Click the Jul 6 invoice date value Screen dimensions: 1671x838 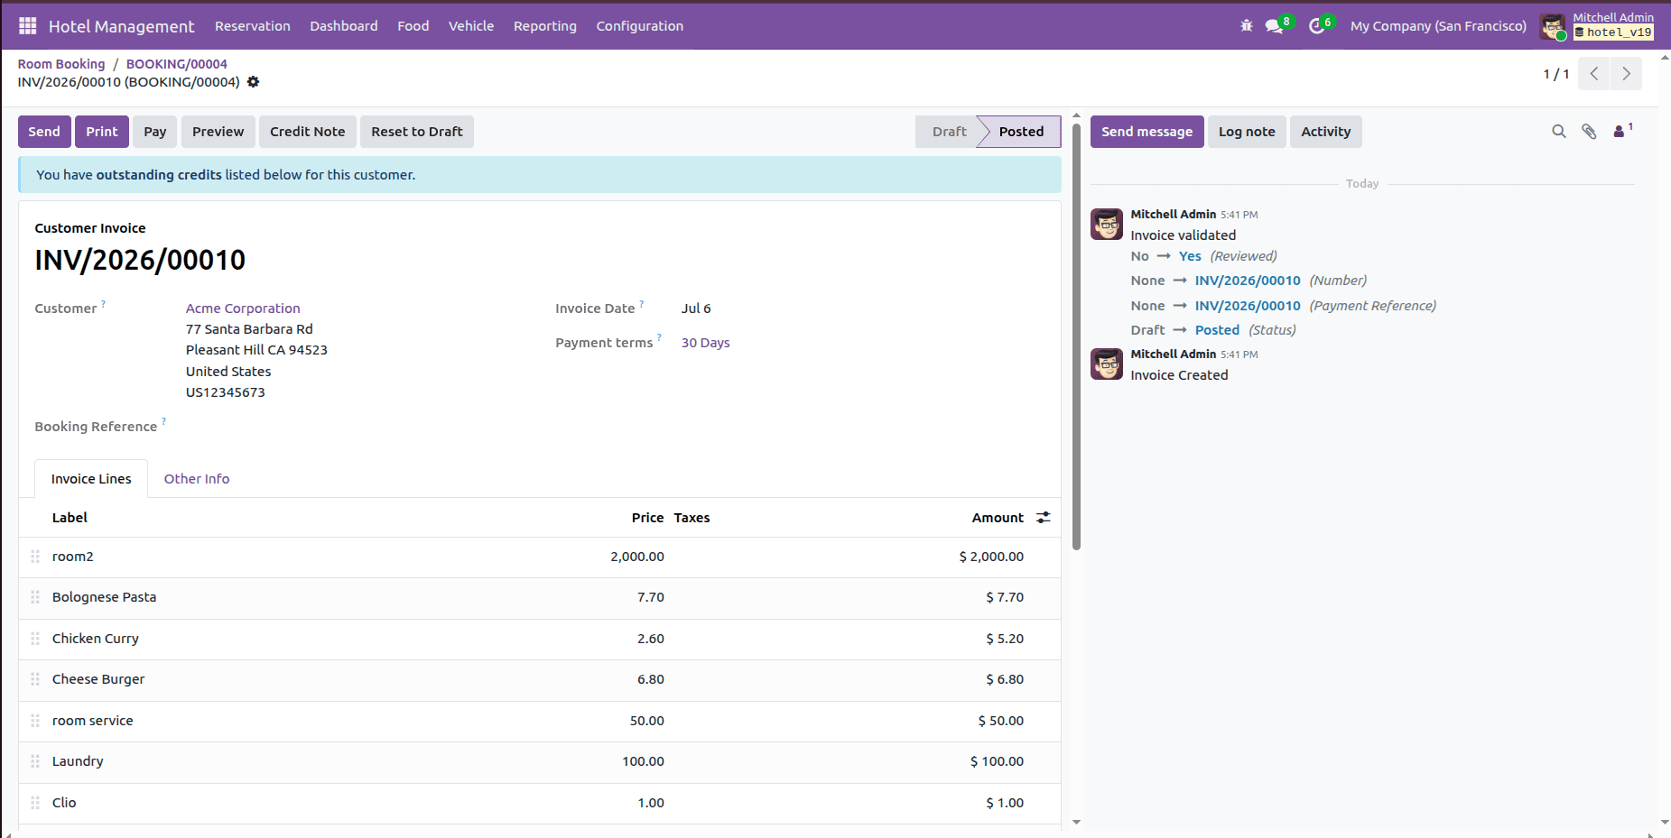696,308
